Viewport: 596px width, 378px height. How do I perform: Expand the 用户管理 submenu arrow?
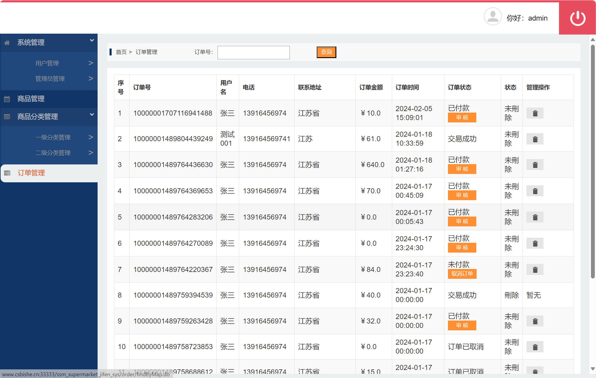point(91,63)
